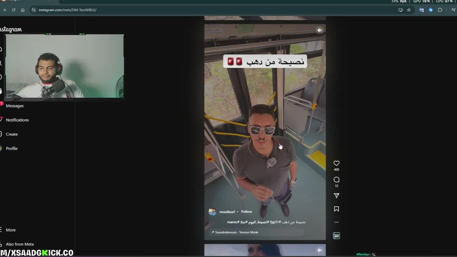Open the browser Extensions puzzle icon

440,10
